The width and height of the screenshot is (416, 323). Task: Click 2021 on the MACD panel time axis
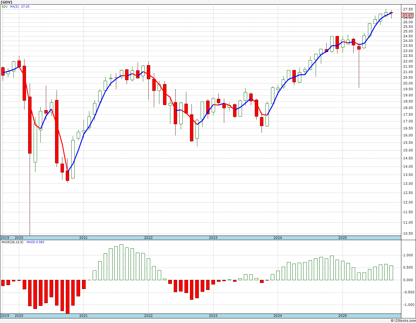[x=84, y=316]
